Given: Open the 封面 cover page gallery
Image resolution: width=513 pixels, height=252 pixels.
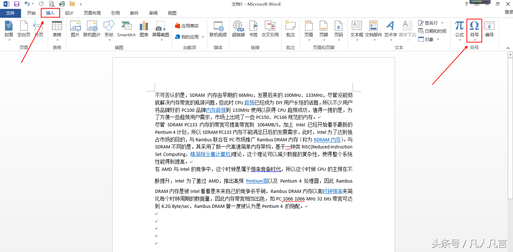Looking at the screenshot, I should pyautogui.click(x=9, y=30).
